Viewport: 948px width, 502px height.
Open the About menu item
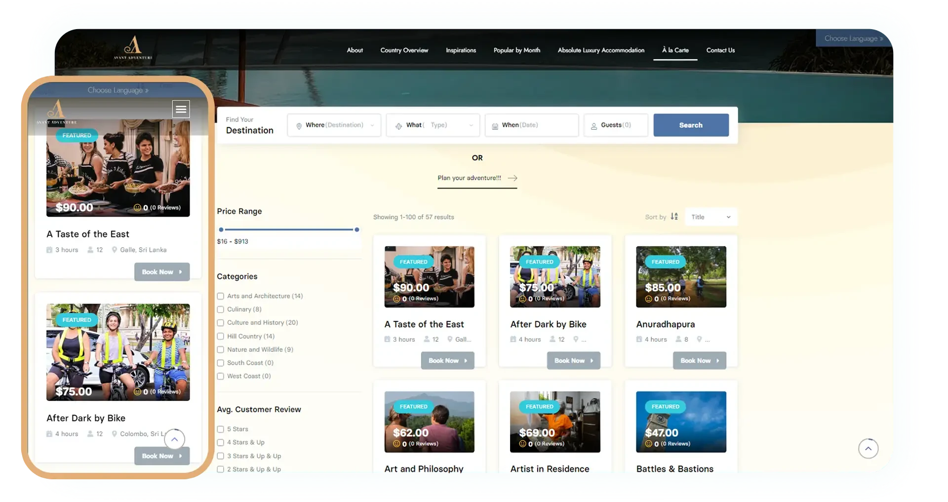pos(355,50)
